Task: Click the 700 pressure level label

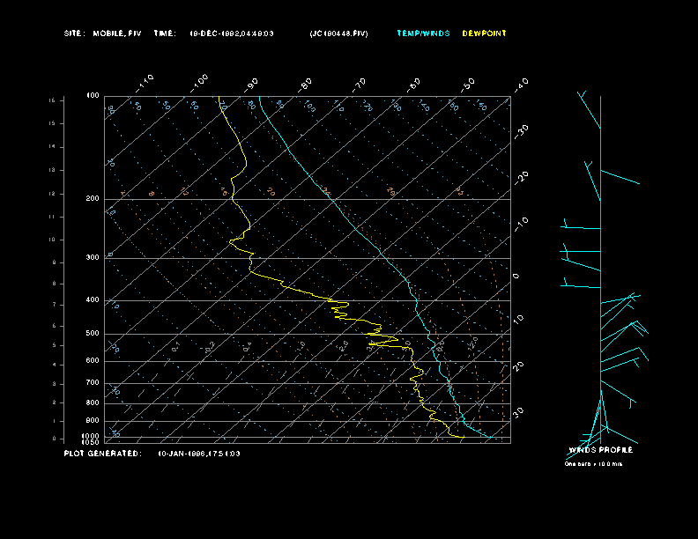Action: pyautogui.click(x=93, y=382)
